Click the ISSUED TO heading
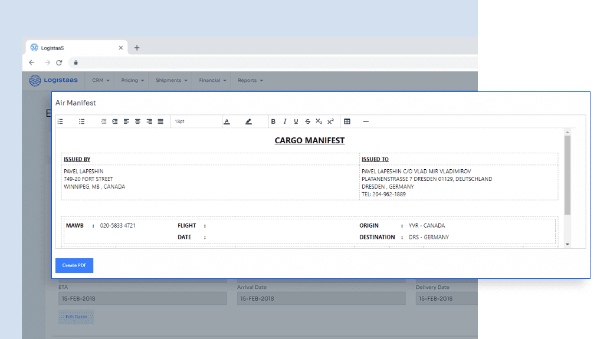 click(375, 159)
